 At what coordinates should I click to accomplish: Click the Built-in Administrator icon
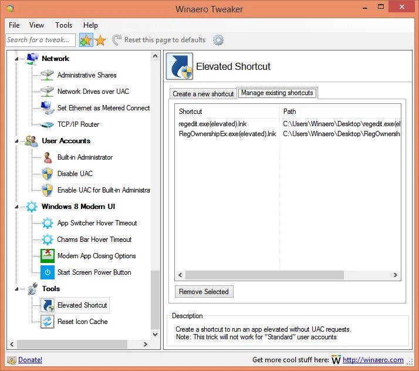pos(48,157)
